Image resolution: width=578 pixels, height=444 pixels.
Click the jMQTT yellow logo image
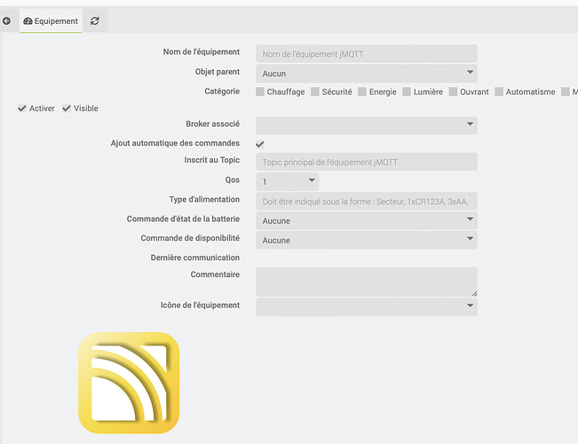pyautogui.click(x=129, y=383)
